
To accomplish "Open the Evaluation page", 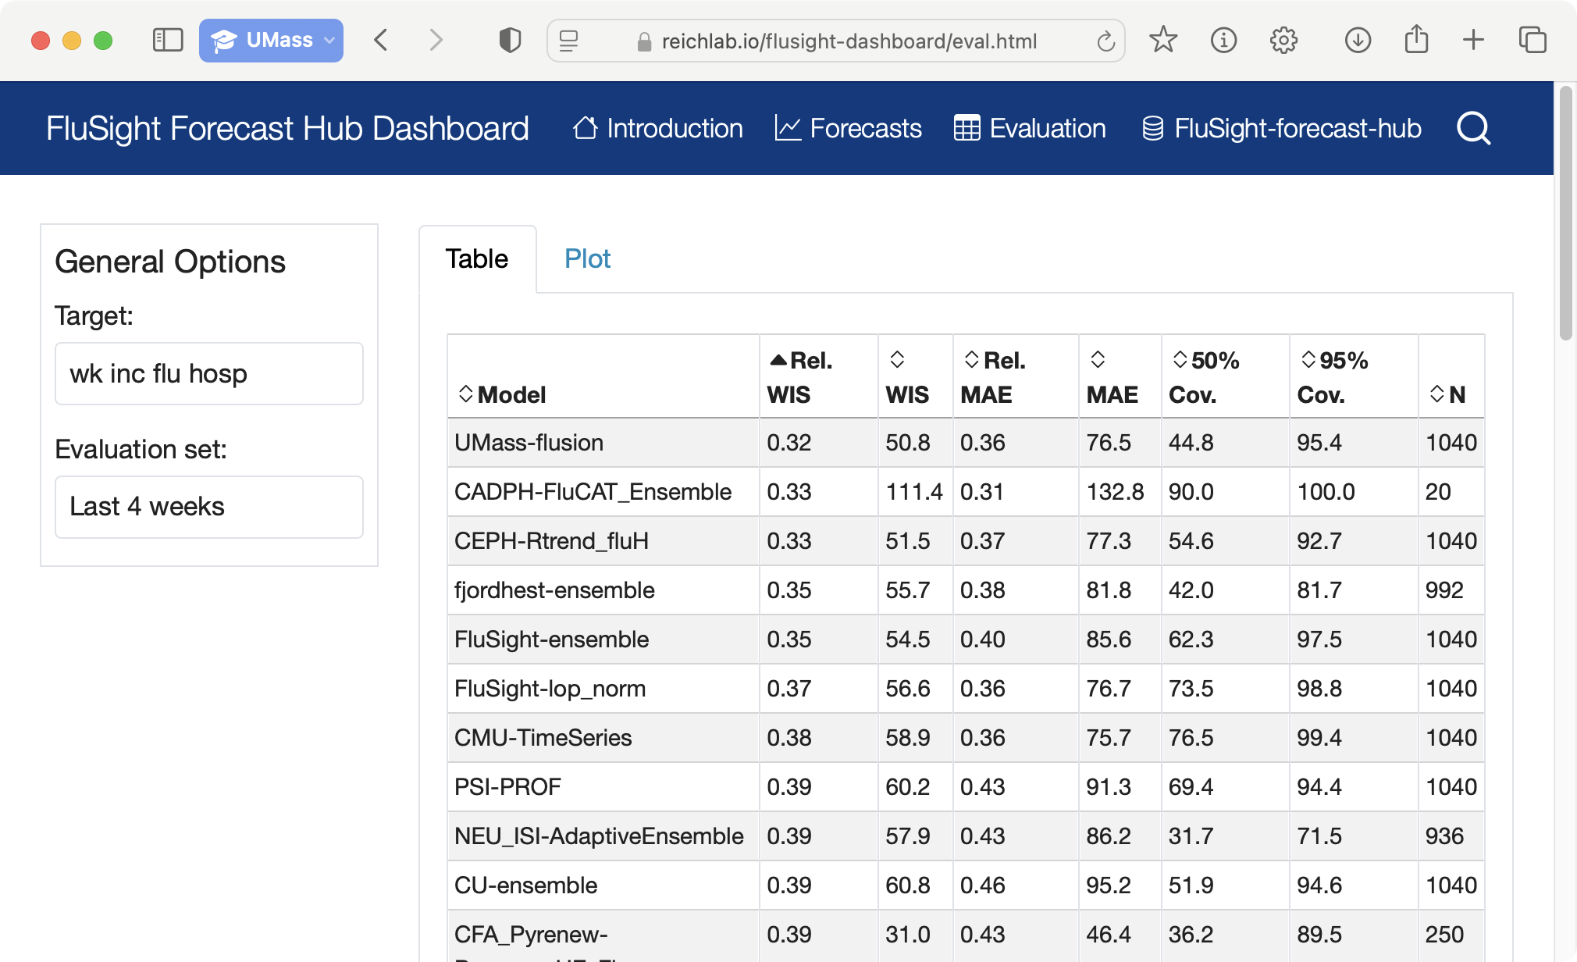I will [x=1030, y=128].
